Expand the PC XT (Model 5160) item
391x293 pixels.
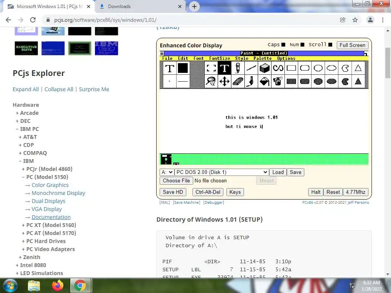[49, 225]
